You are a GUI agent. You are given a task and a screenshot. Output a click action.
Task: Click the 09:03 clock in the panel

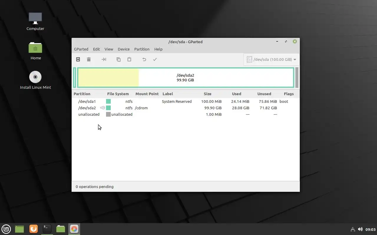371,229
